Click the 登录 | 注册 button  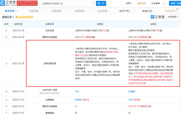click(175, 3)
